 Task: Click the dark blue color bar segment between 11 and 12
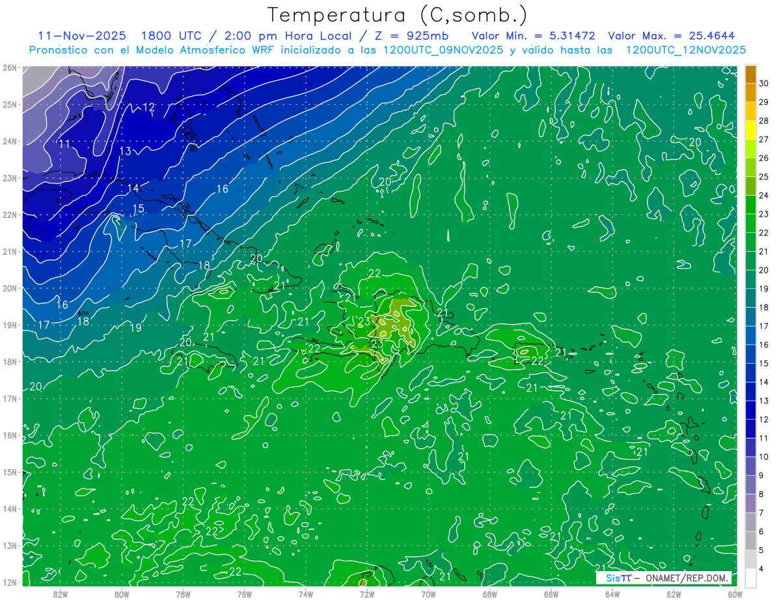tap(750, 429)
